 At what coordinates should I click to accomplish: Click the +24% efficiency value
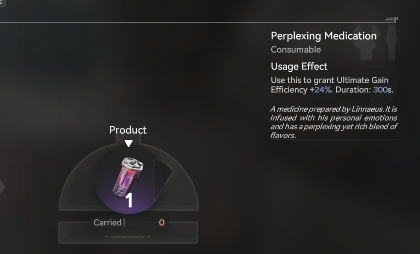click(320, 90)
